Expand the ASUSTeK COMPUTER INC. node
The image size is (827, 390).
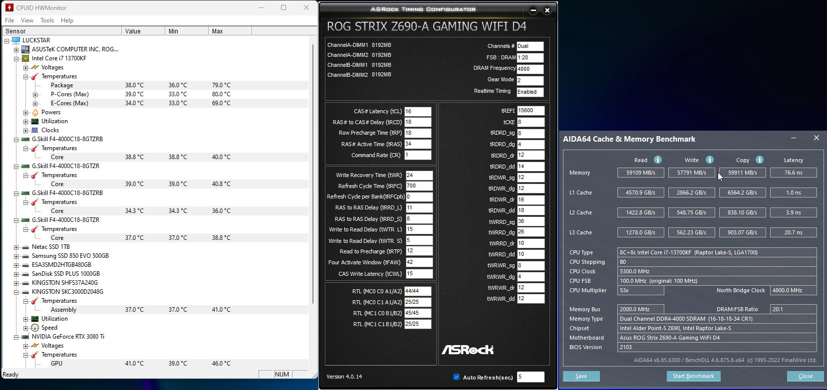point(16,49)
